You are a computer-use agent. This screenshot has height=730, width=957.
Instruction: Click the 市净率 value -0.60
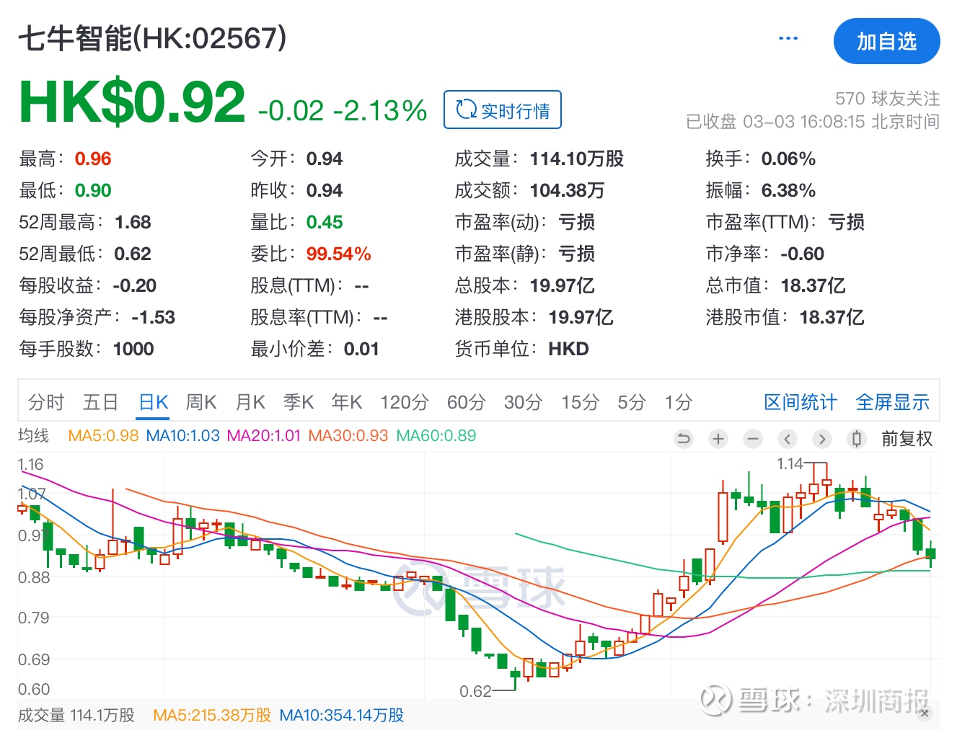[802, 254]
